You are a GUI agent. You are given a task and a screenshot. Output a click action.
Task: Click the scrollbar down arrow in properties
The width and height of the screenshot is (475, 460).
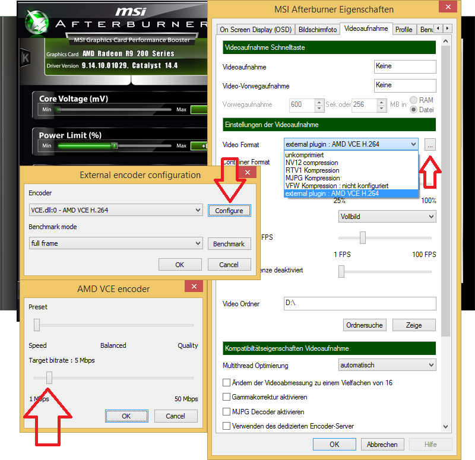click(445, 427)
